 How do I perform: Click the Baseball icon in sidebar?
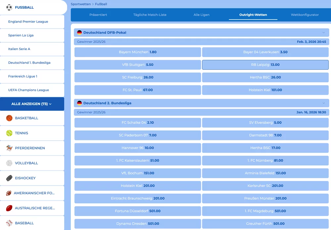(x=9, y=223)
